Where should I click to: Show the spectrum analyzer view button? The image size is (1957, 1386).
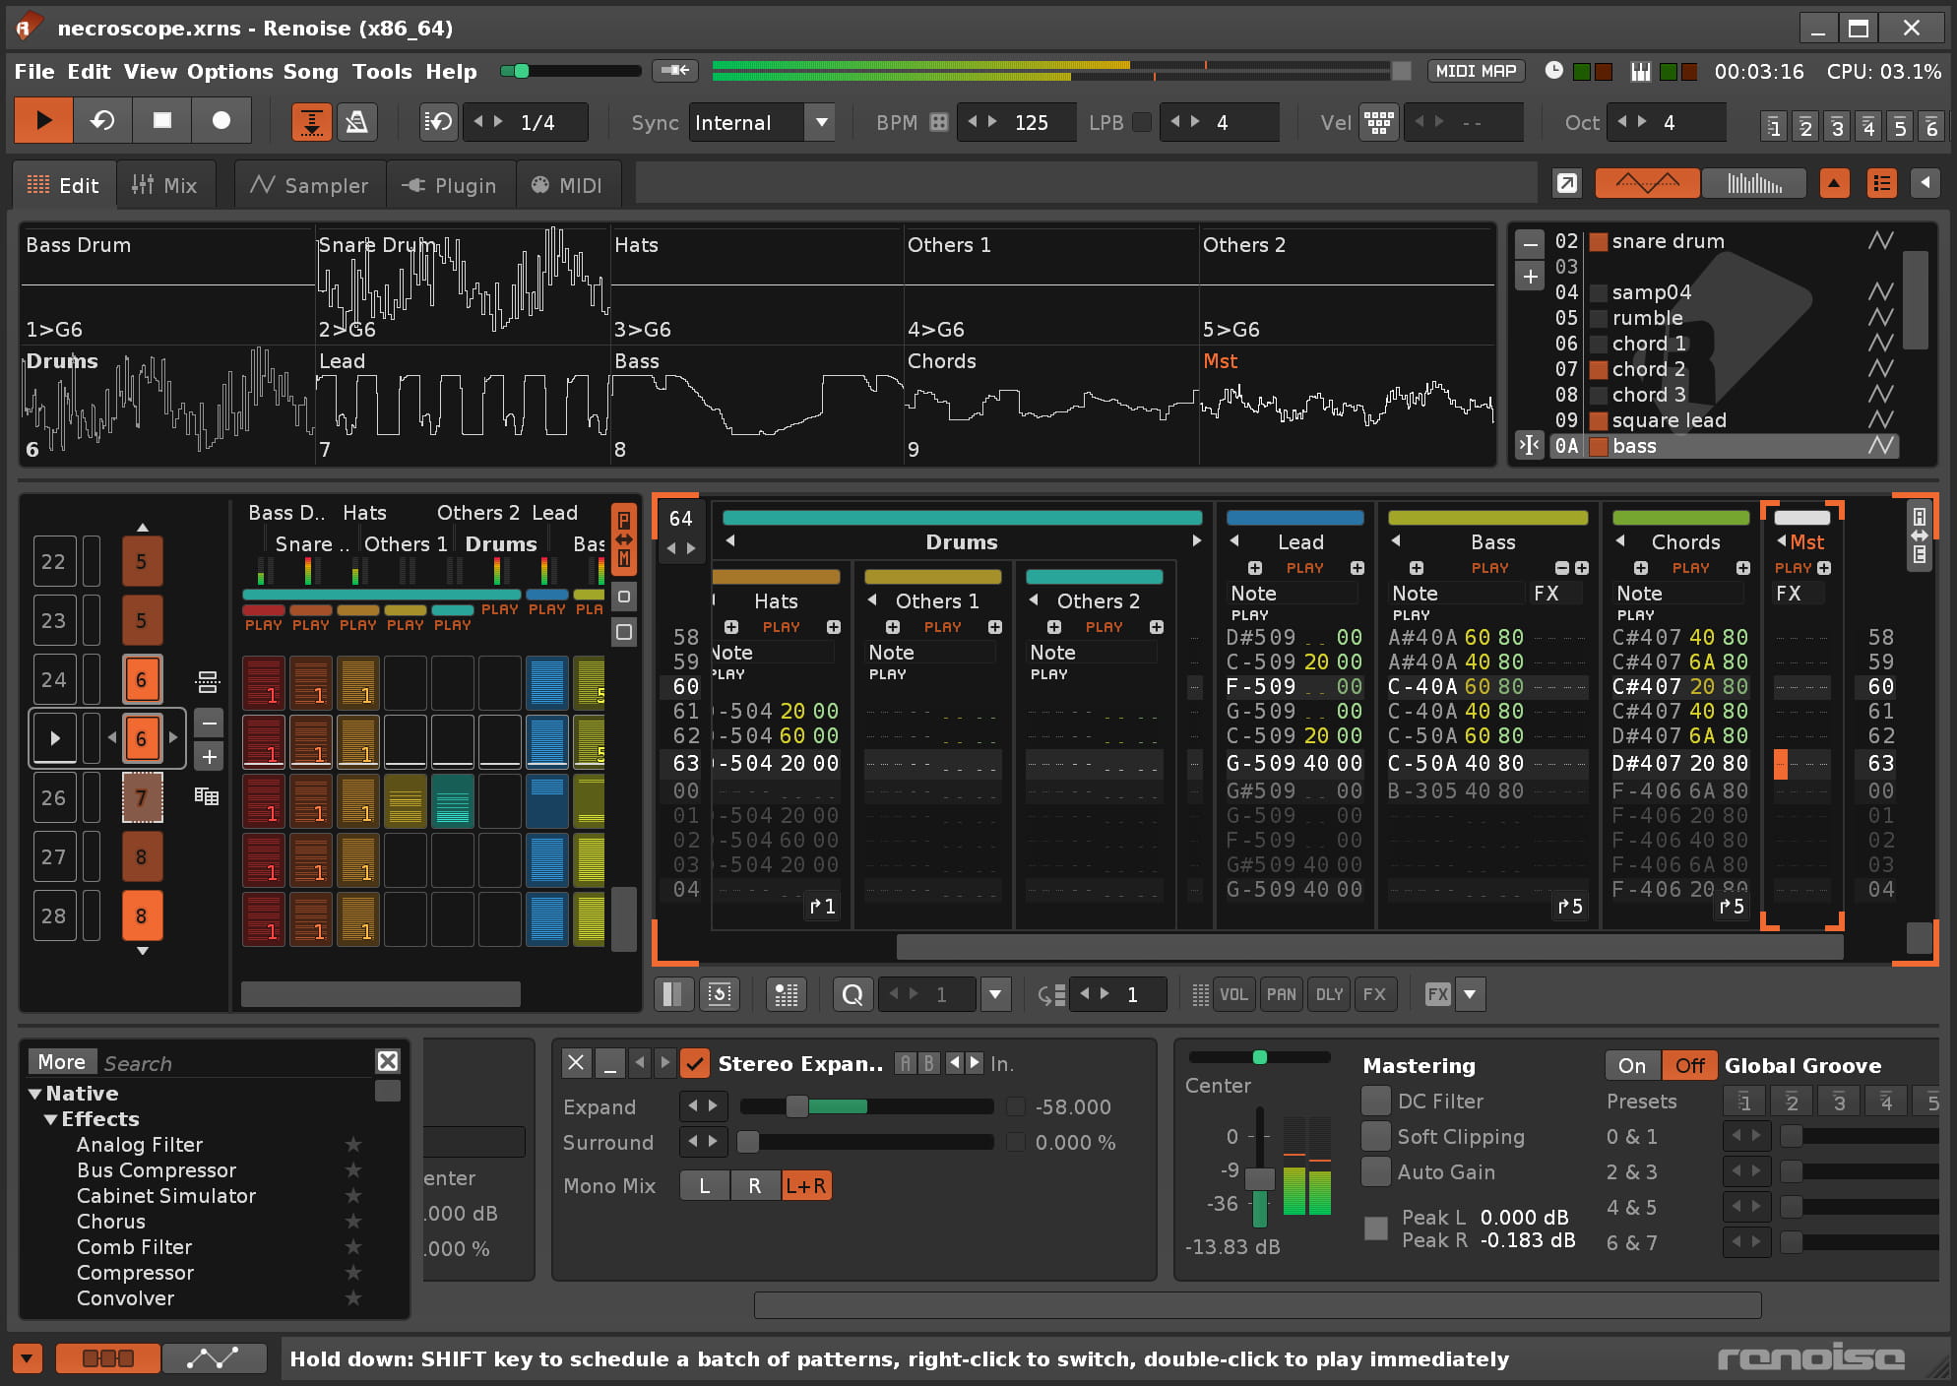1754,183
